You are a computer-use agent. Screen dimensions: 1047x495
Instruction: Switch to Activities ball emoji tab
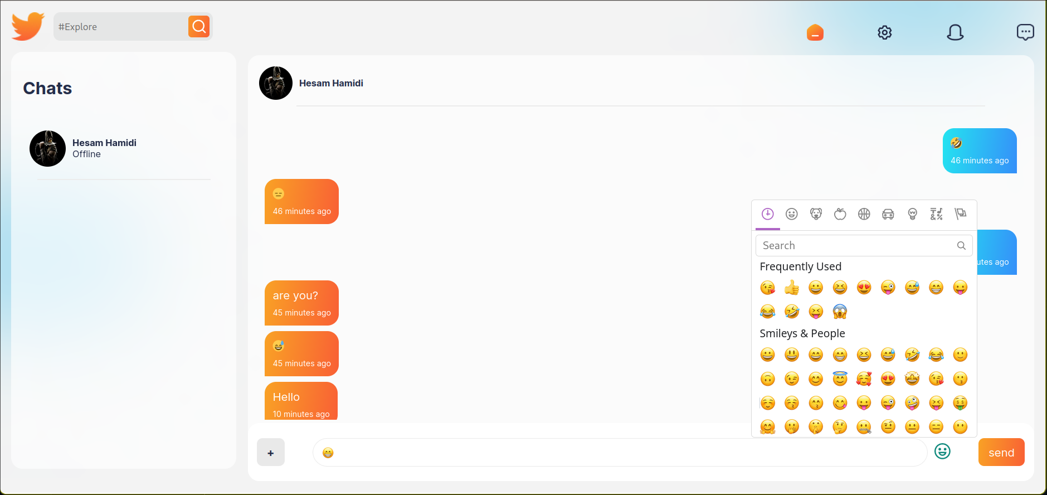point(864,214)
